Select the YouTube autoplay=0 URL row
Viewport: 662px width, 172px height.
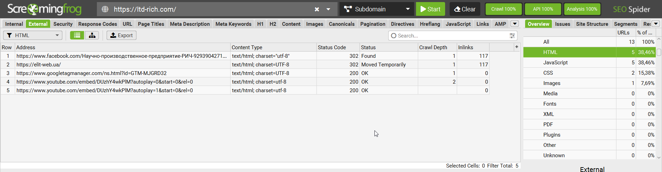pyautogui.click(x=245, y=82)
